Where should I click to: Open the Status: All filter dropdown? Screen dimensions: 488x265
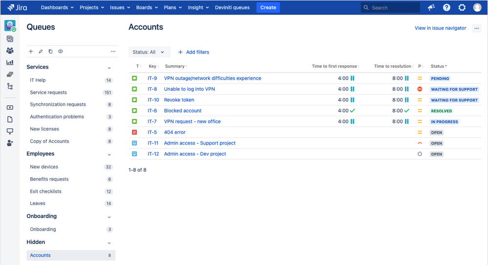(x=149, y=52)
